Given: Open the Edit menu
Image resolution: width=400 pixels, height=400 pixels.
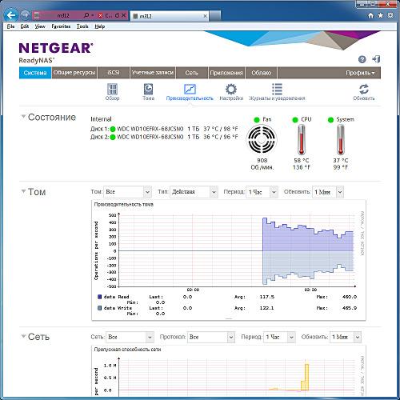Looking at the screenshot, I should (x=25, y=26).
